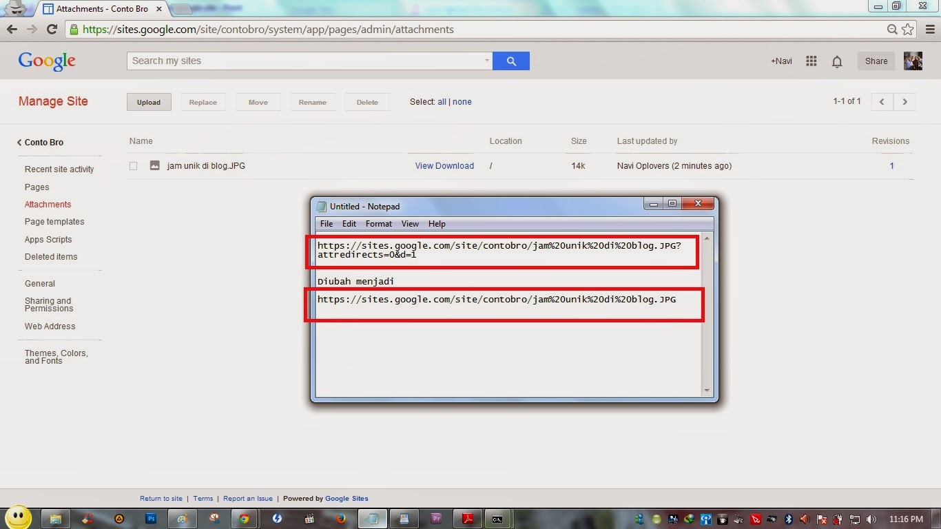Expand the search options dropdown arrow
The width and height of the screenshot is (941, 529).
coord(486,61)
